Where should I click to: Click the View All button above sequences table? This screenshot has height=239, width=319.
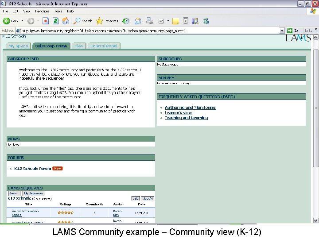tap(148, 198)
